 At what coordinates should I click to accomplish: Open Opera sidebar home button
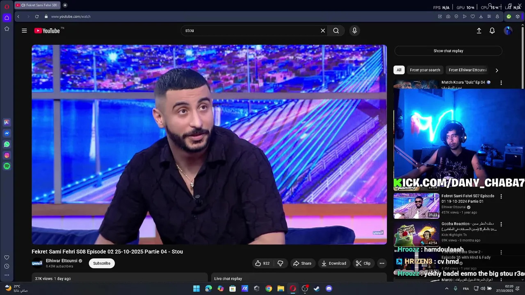[7, 18]
